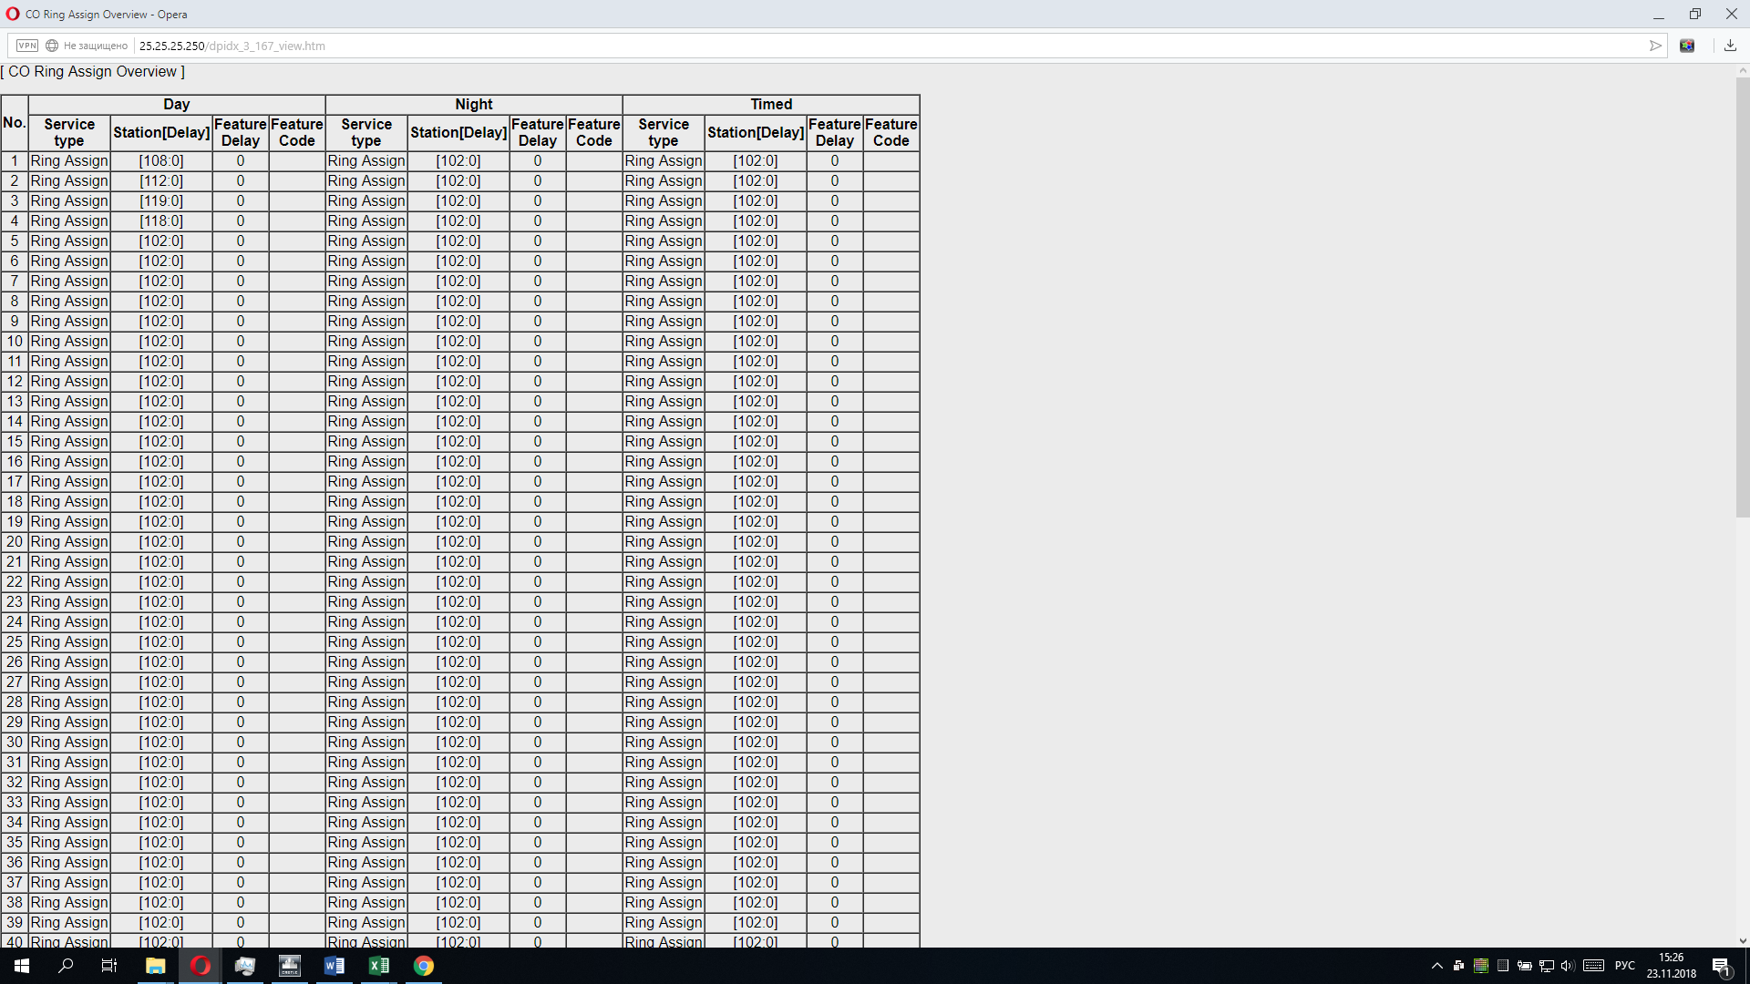Open Word from the taskbar
The height and width of the screenshot is (984, 1750).
(x=334, y=966)
